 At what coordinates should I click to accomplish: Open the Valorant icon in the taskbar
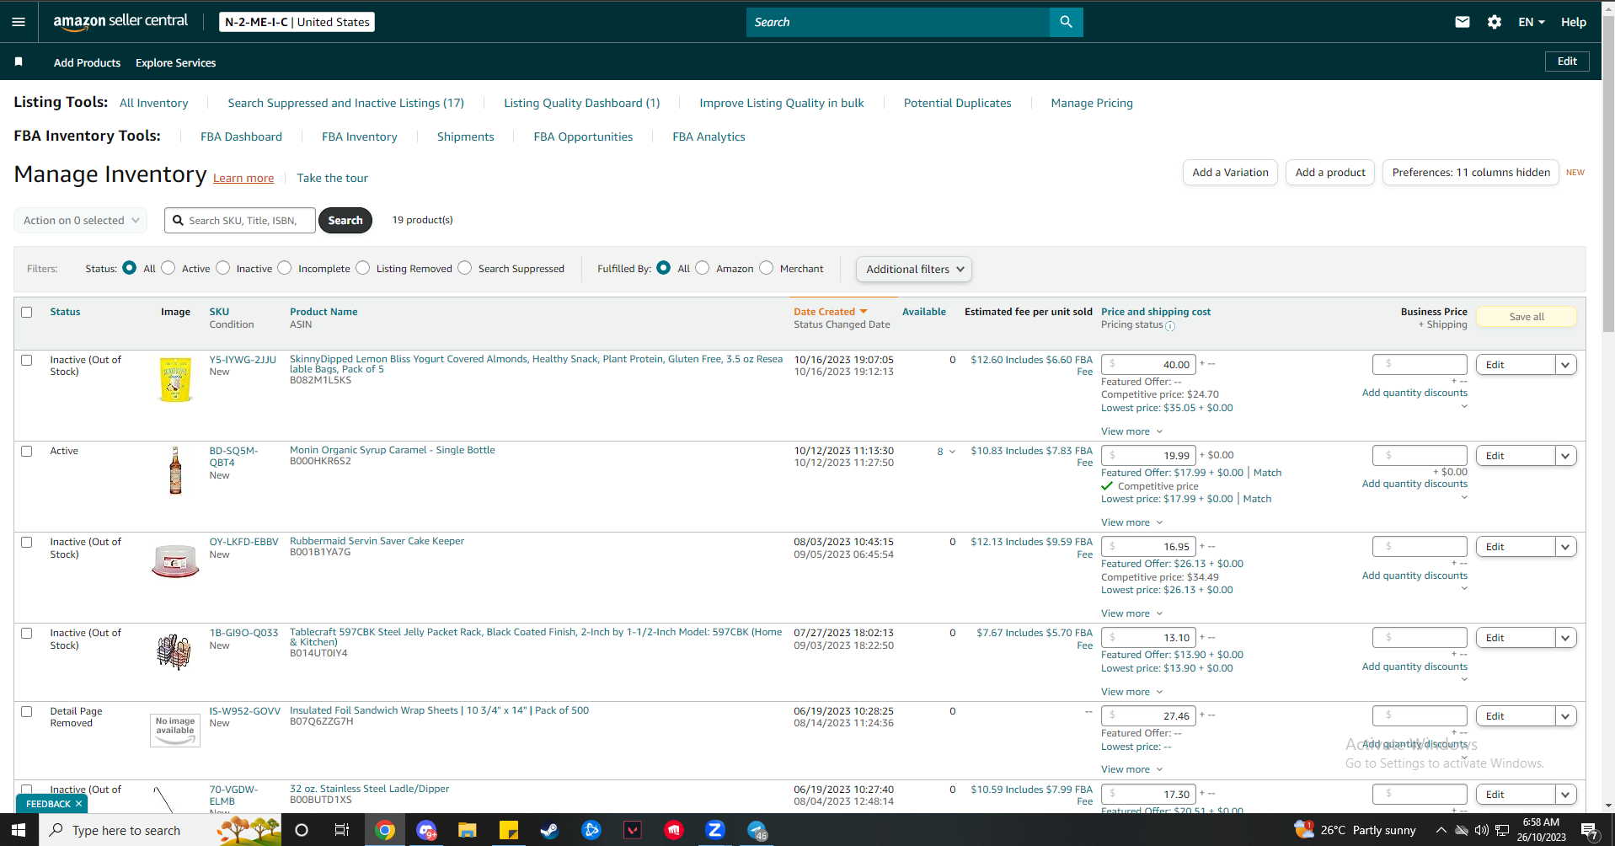point(632,830)
